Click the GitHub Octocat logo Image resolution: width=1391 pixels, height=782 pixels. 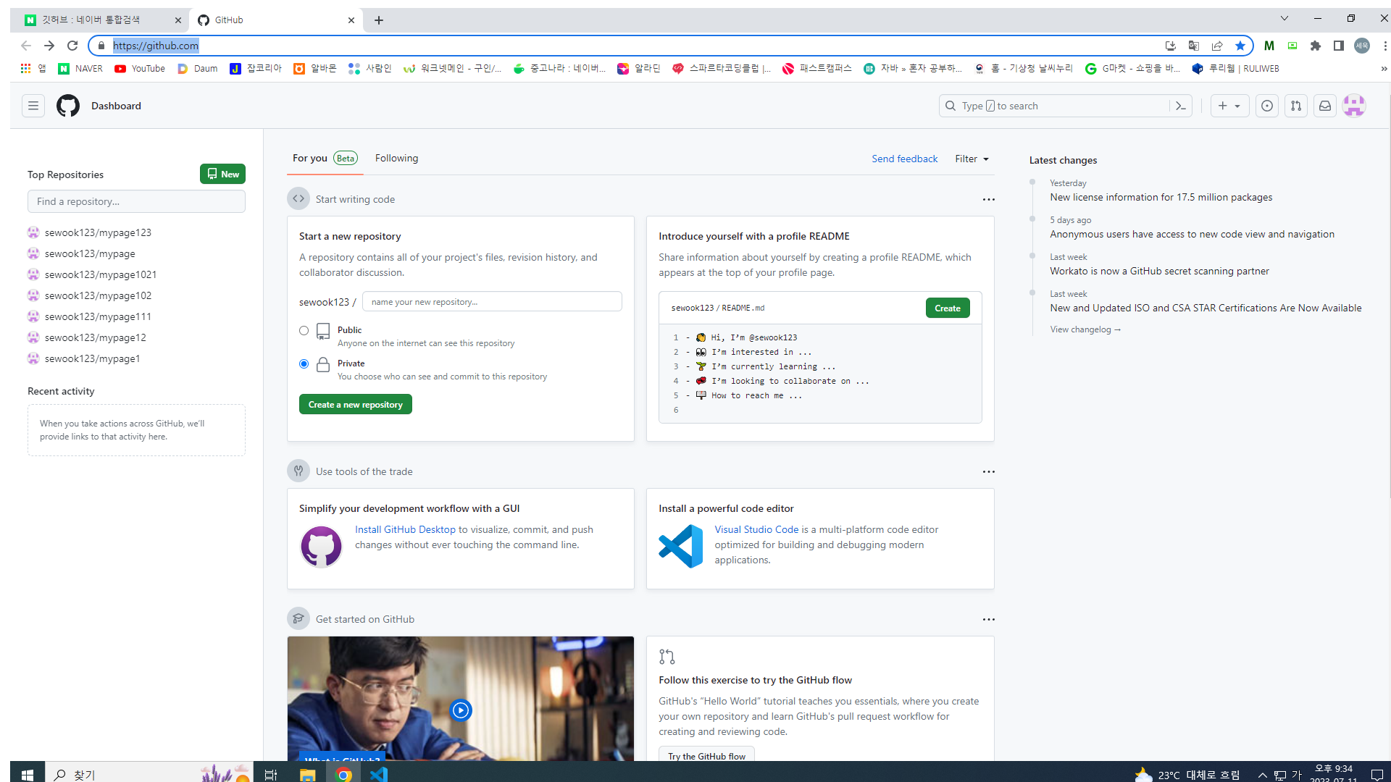coord(68,106)
